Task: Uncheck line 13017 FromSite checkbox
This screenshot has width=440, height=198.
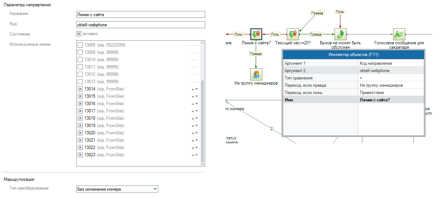Action: tap(80, 111)
